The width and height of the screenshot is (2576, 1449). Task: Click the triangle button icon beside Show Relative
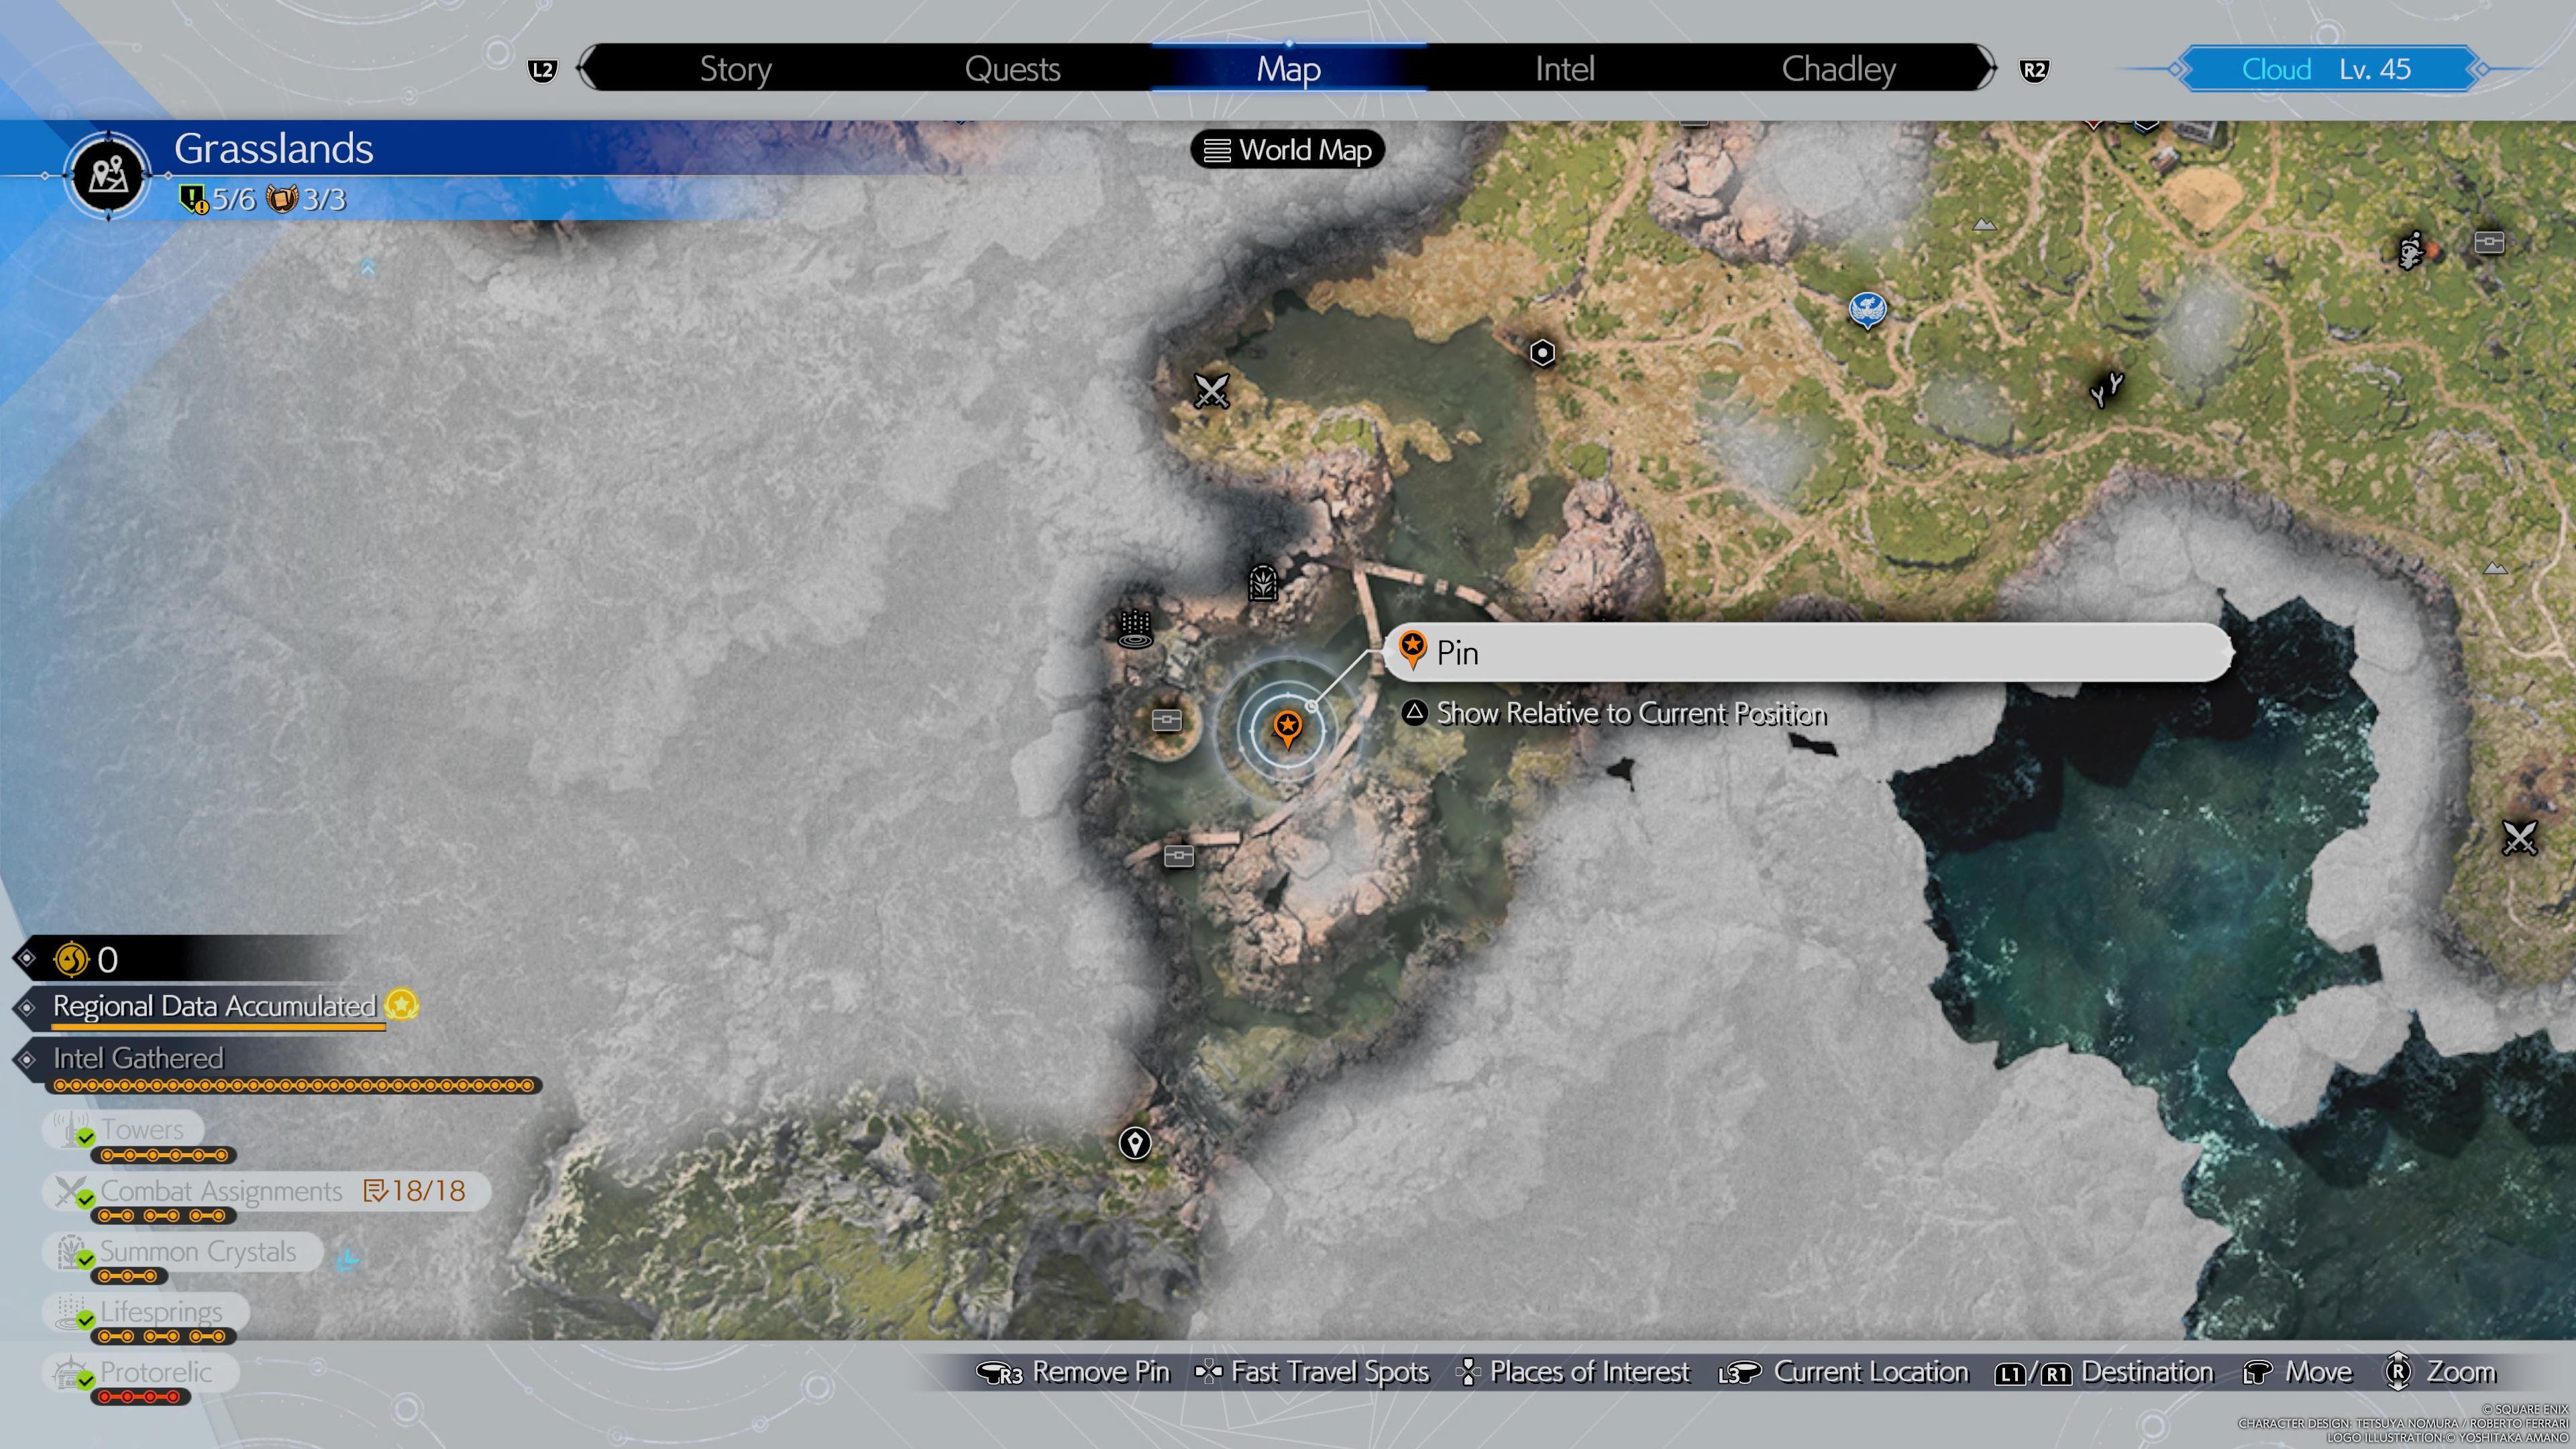coord(1414,713)
